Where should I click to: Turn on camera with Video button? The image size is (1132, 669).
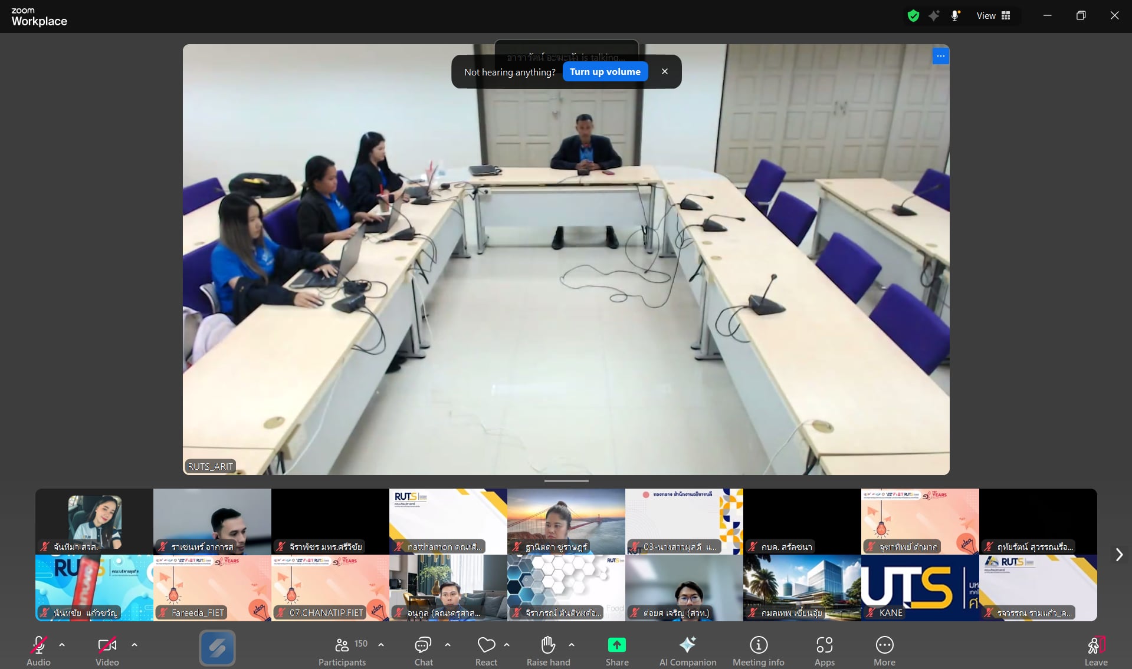(107, 649)
